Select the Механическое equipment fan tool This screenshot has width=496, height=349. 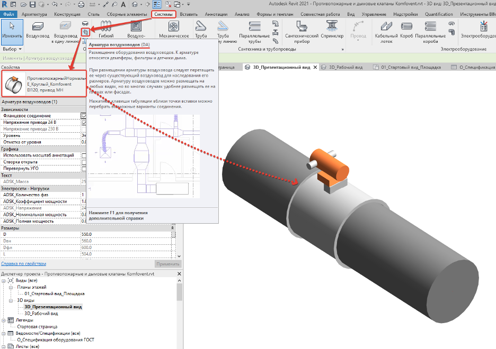[x=174, y=30]
